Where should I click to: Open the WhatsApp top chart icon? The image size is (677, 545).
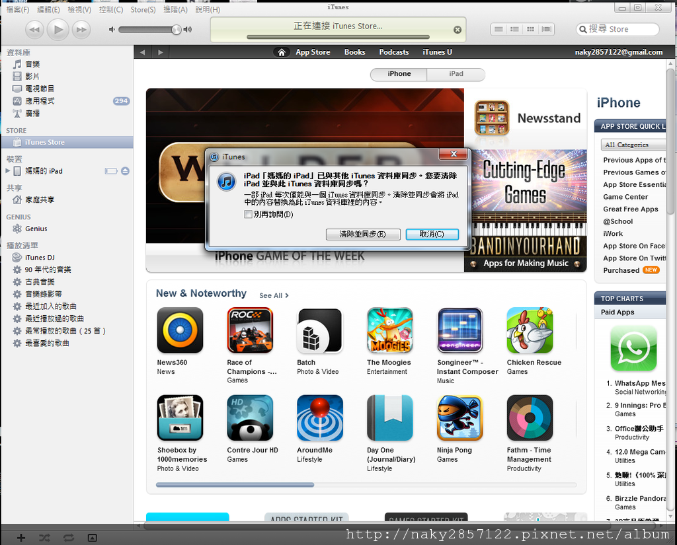coord(633,348)
